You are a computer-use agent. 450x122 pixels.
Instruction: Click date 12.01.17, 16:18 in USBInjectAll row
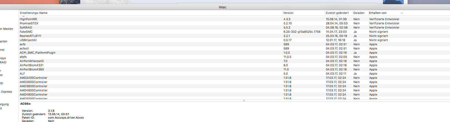pyautogui.click(x=336, y=40)
